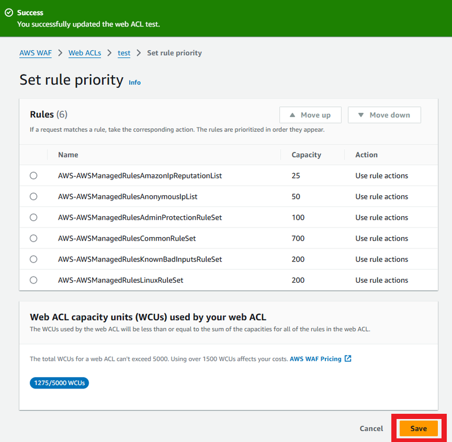This screenshot has height=442, width=452.
Task: Cancel setting rule priority
Action: tap(371, 428)
